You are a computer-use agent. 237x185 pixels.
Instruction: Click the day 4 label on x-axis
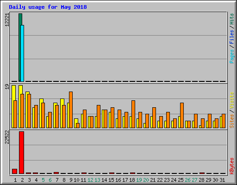[x=36, y=180]
